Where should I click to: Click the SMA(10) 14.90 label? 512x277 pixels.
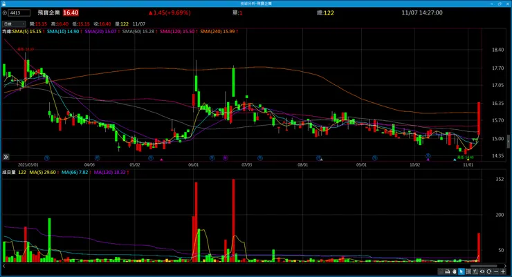pos(63,32)
